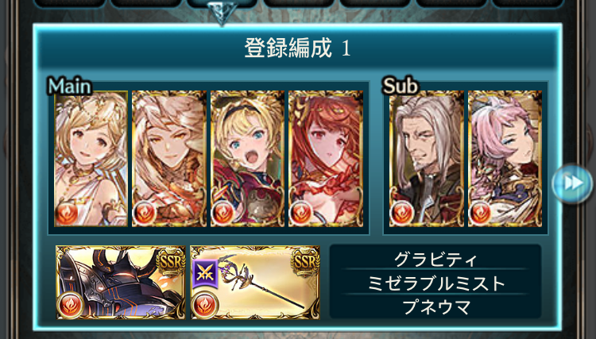Click fire element icon on the red-haired girl
This screenshot has height=339, width=596.
pos(301,213)
